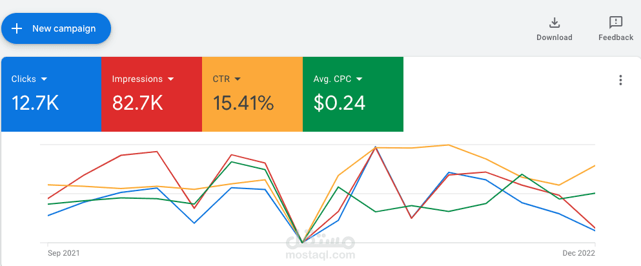Select the blue Clicks 12.7K tile
The width and height of the screenshot is (641, 266).
[51, 94]
